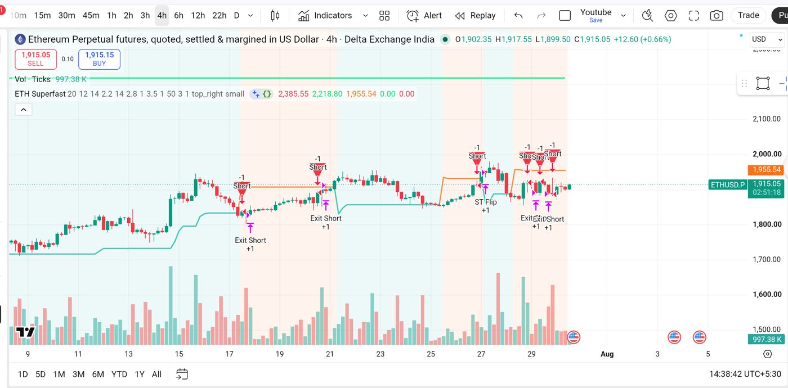The width and height of the screenshot is (788, 388).
Task: Open the US flag event near Aug 5
Action: pos(700,337)
